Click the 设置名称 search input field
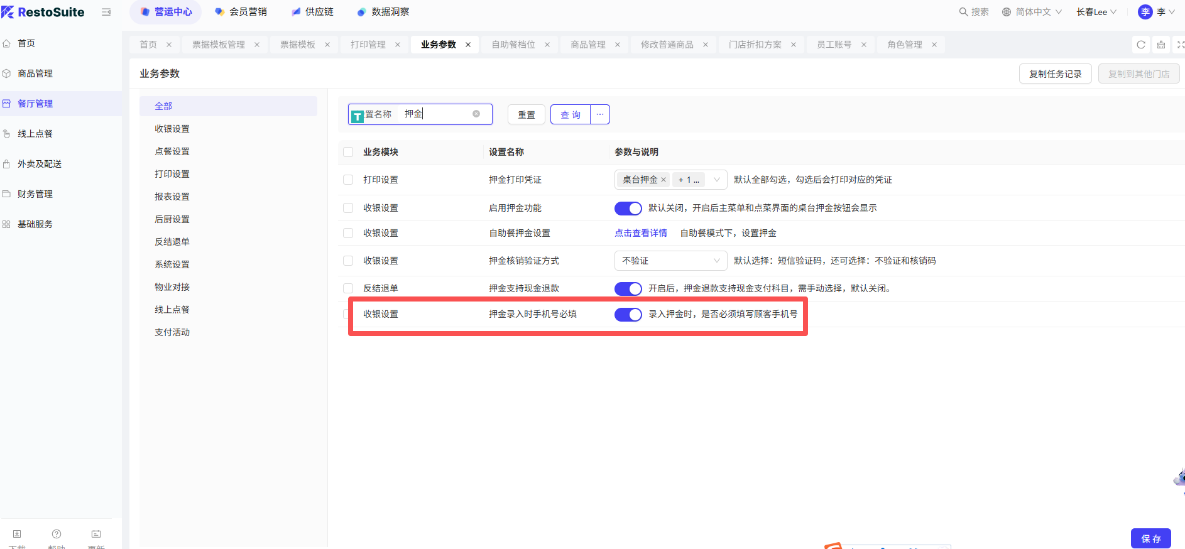This screenshot has height=549, width=1185. (x=437, y=114)
